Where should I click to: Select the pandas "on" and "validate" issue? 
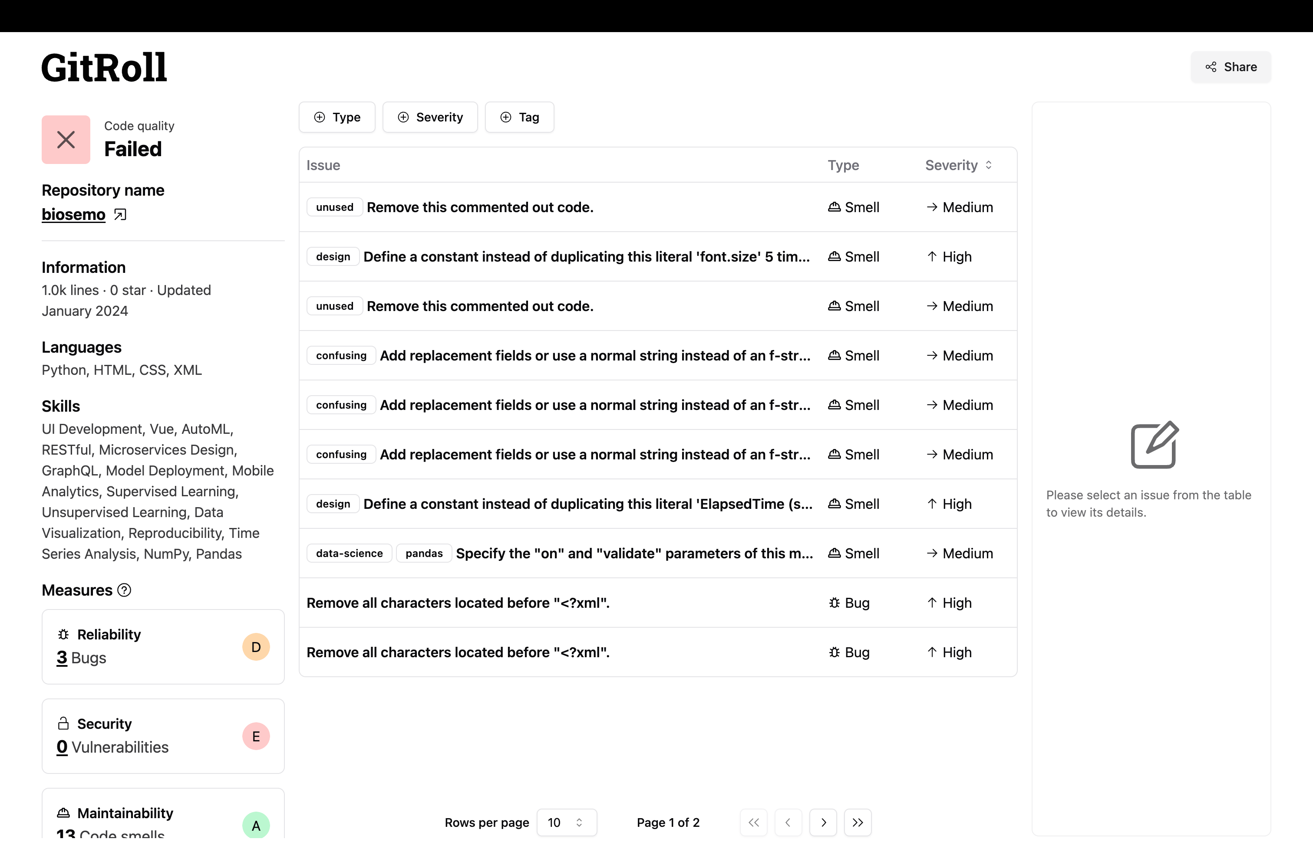(633, 553)
